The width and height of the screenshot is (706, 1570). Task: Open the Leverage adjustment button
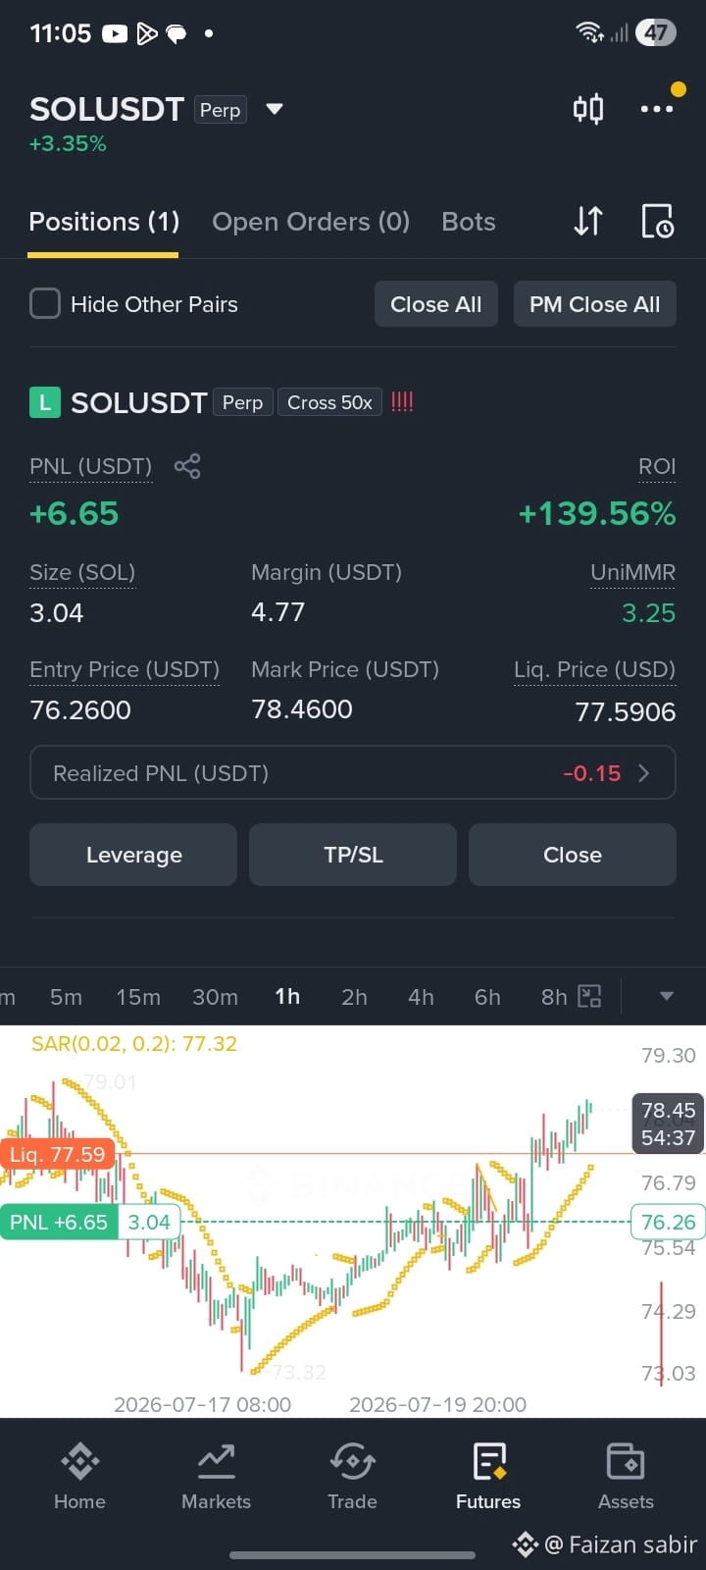[x=133, y=855]
